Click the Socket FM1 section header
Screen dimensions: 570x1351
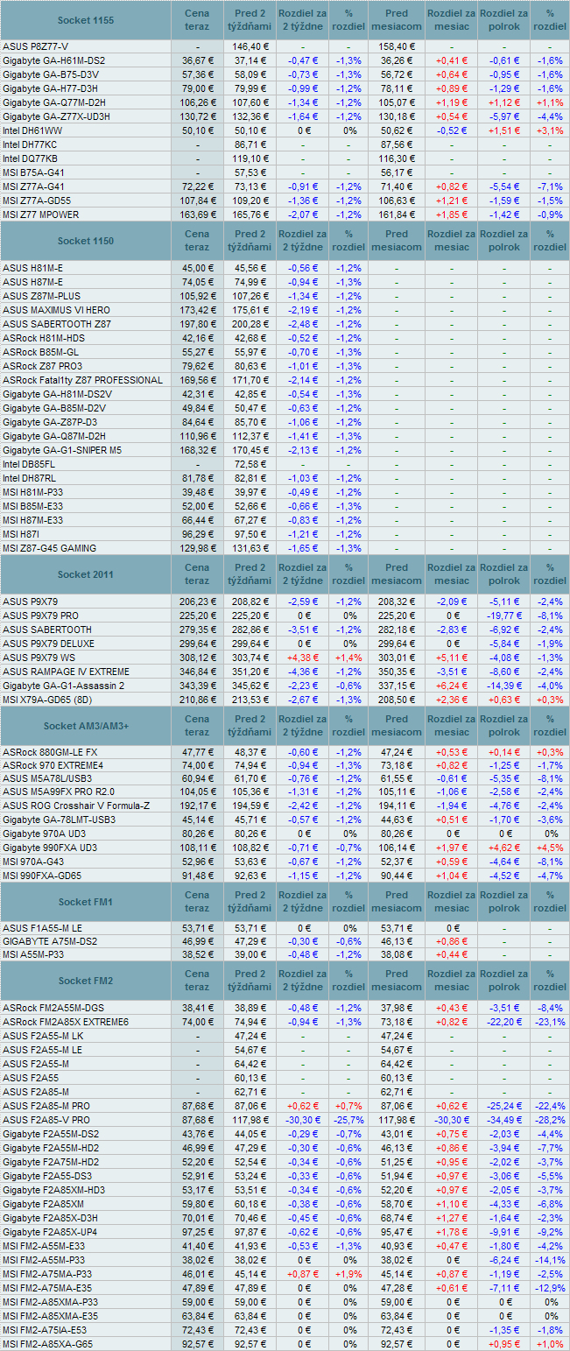click(85, 902)
